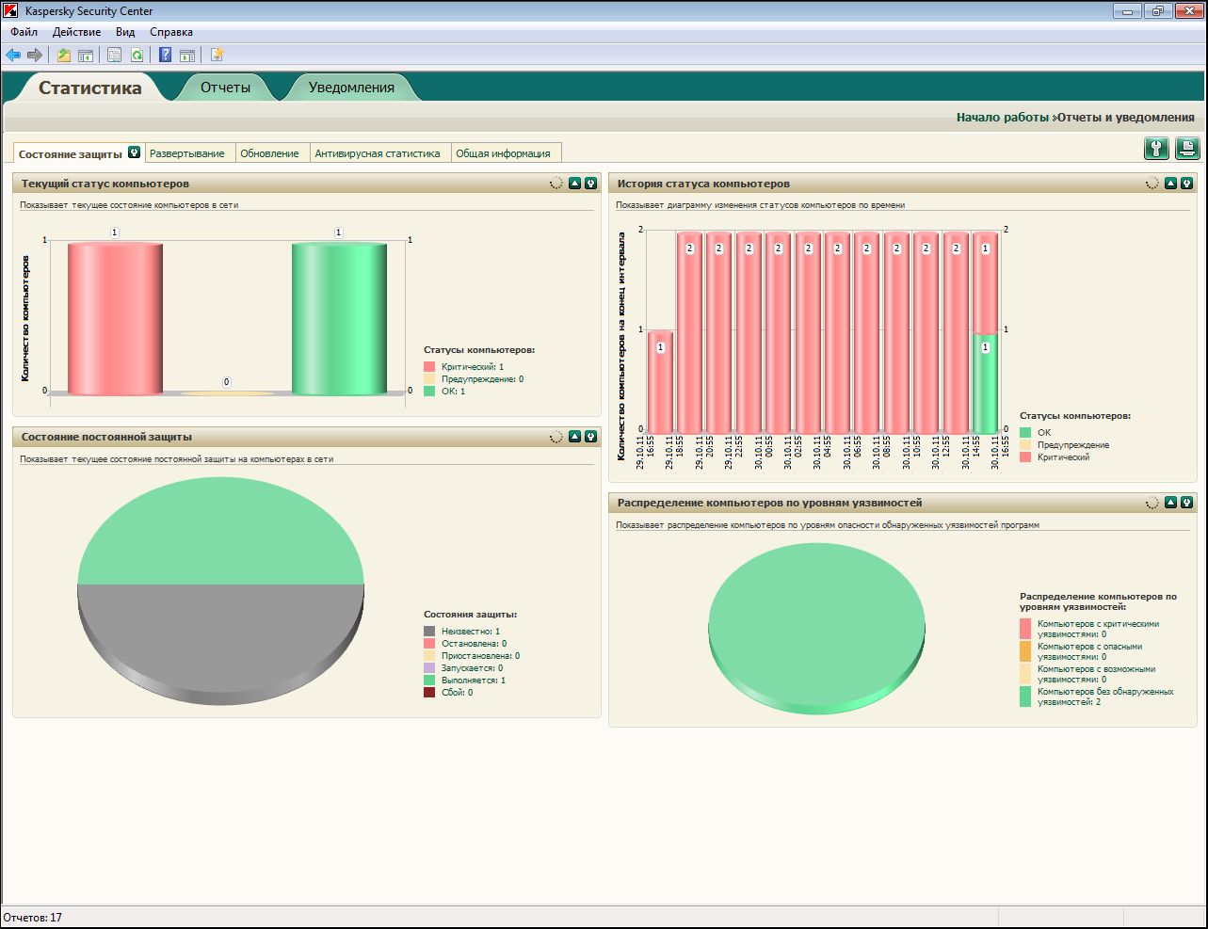Switch to the 'Отчеты' tab
This screenshot has width=1208, height=929.
(225, 88)
